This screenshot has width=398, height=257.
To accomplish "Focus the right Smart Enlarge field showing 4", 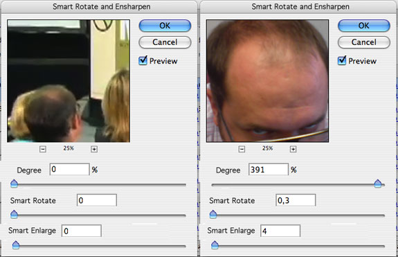I will tap(280, 231).
